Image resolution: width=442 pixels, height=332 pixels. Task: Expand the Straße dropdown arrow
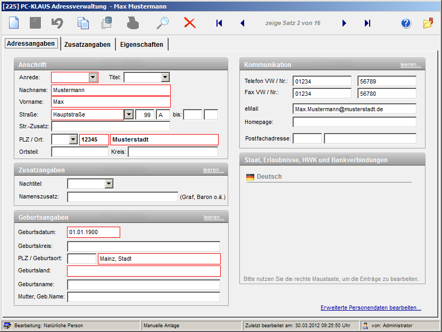(x=129, y=114)
